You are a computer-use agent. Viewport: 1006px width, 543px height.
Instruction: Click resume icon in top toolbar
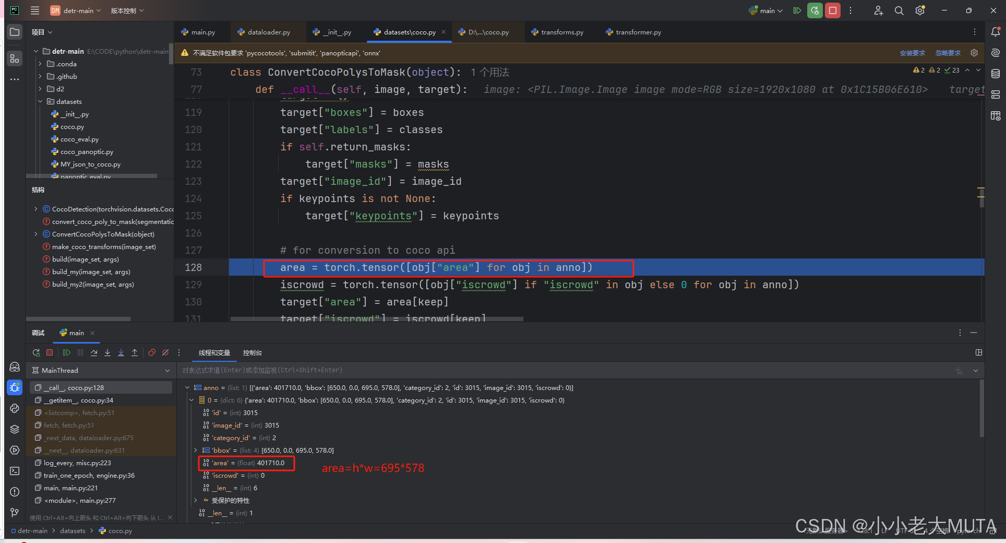tap(797, 10)
